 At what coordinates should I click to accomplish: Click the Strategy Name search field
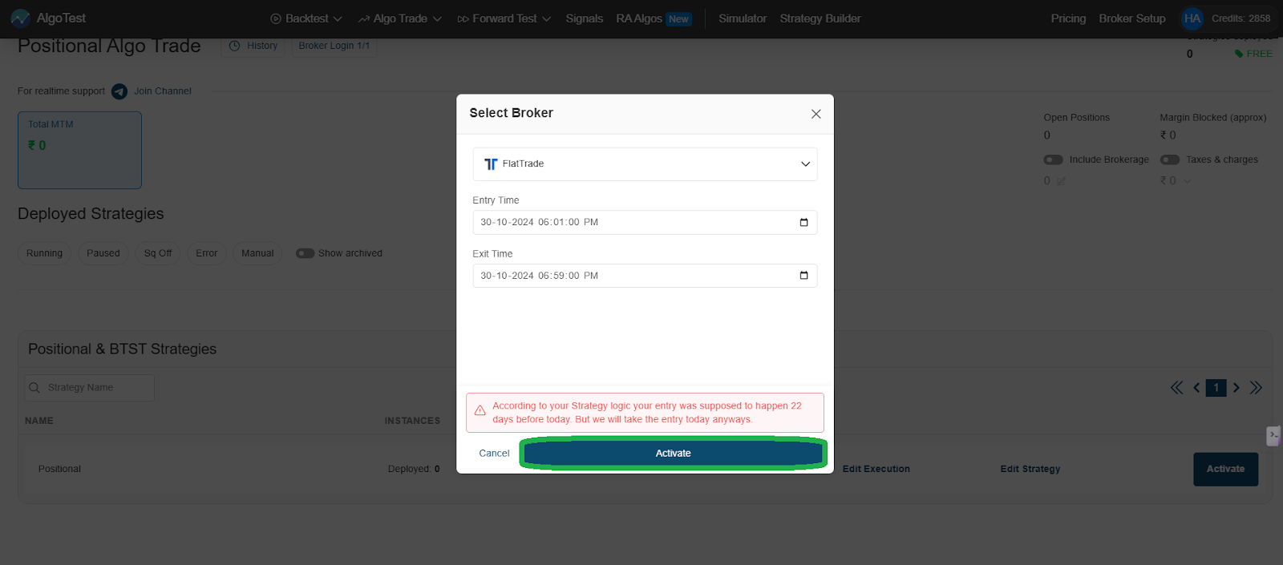pyautogui.click(x=89, y=388)
